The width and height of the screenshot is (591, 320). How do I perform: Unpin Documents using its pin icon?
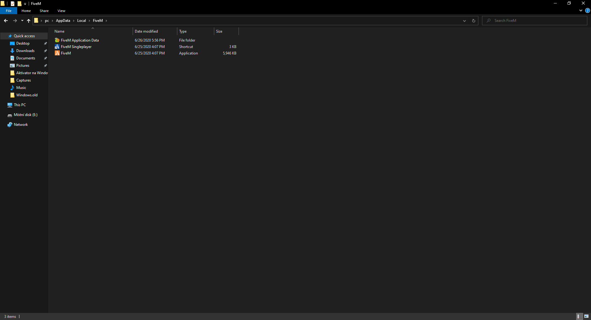click(x=46, y=58)
